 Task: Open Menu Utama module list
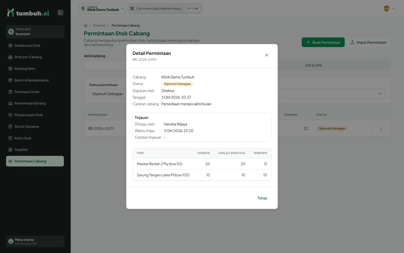click(35, 241)
